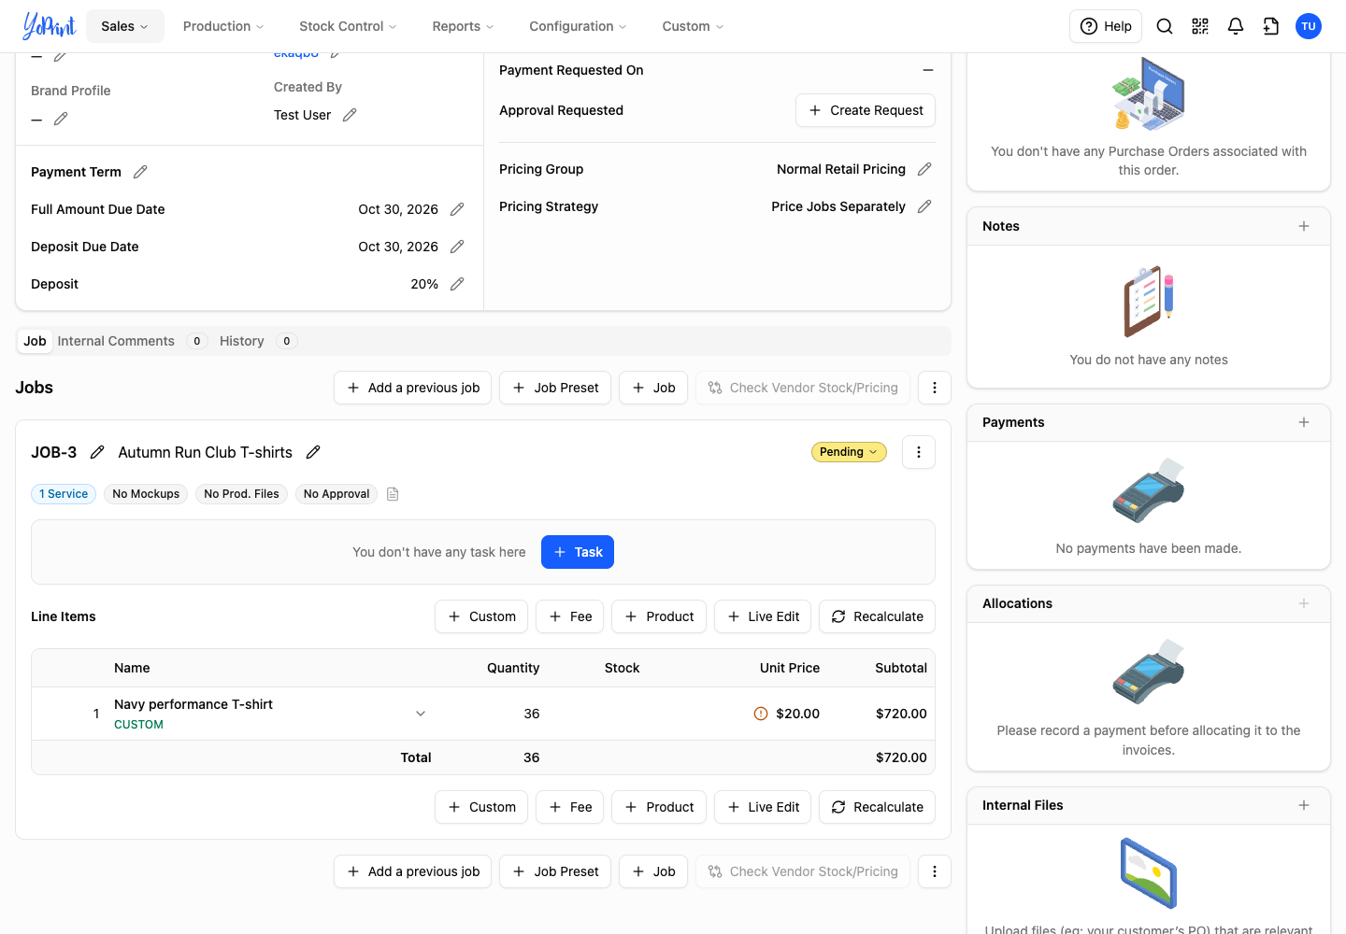Open the Pending status dropdown

(x=849, y=452)
